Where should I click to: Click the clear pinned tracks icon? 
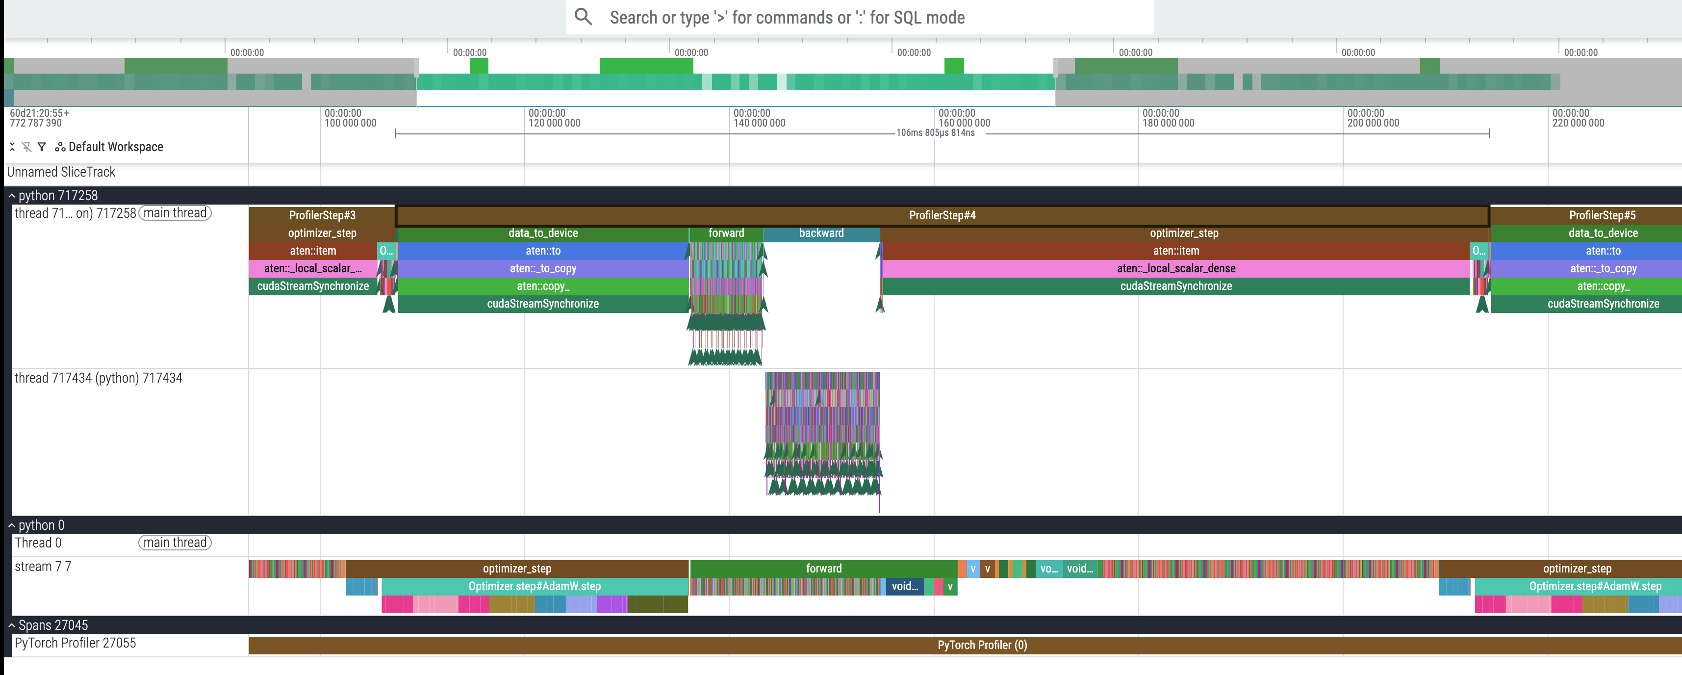click(x=27, y=147)
